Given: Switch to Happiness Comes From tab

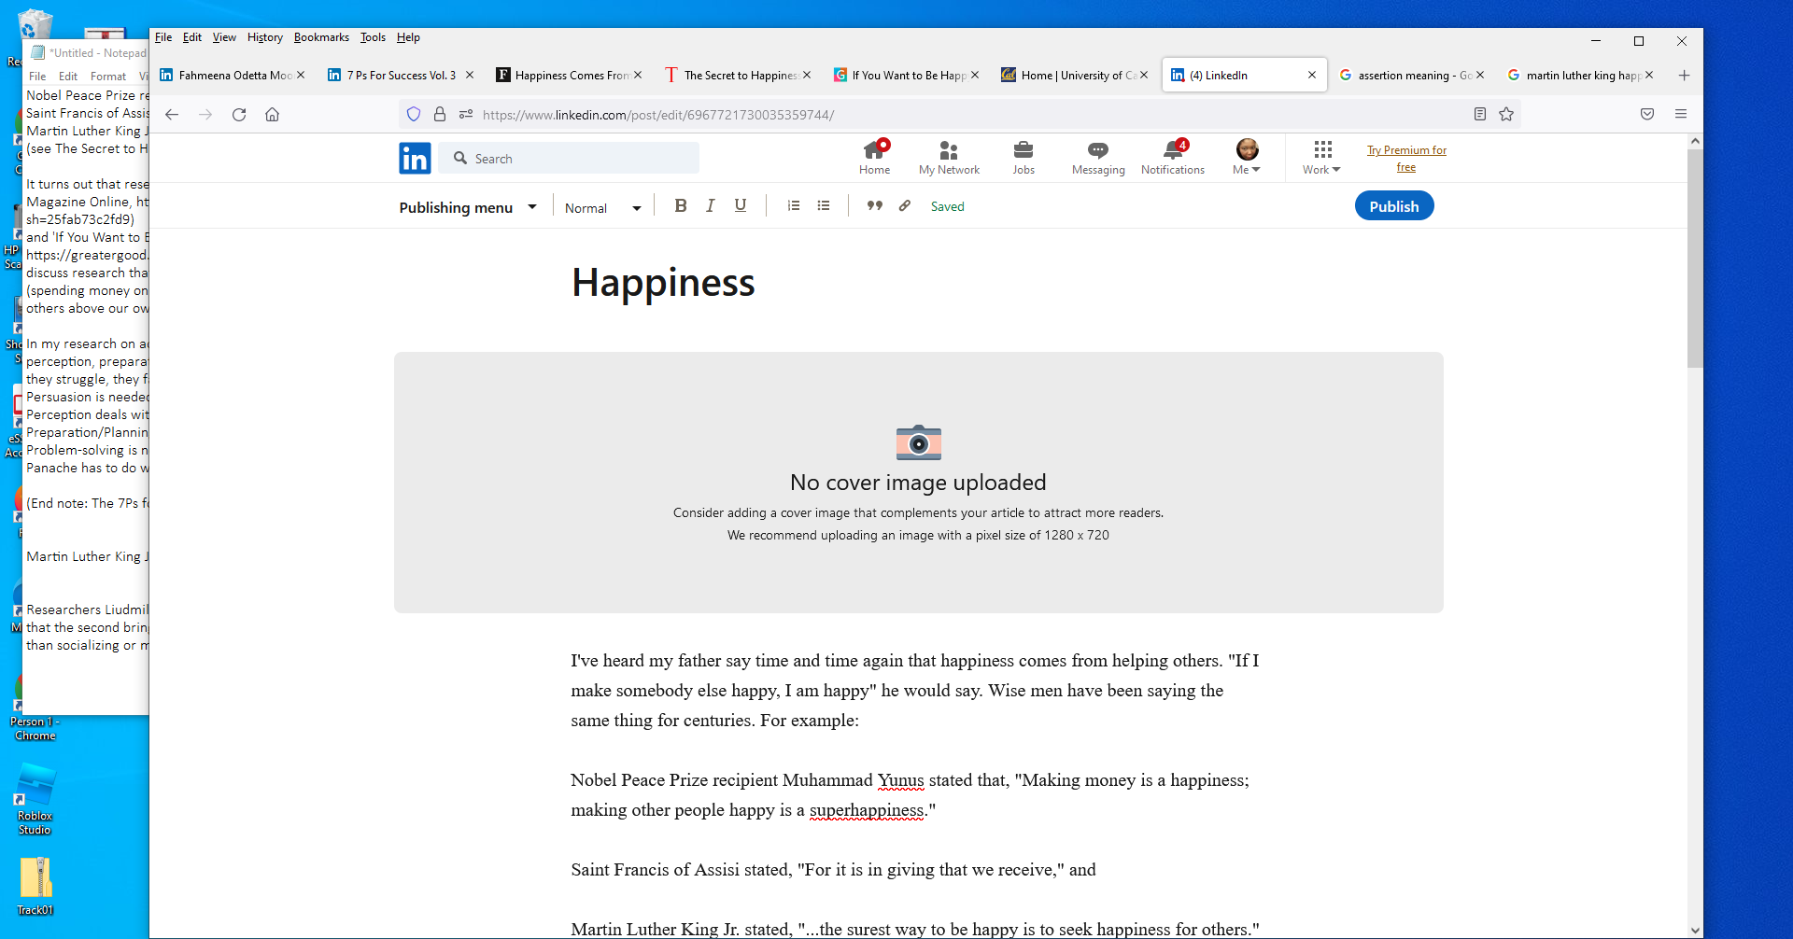Looking at the screenshot, I should (x=570, y=76).
